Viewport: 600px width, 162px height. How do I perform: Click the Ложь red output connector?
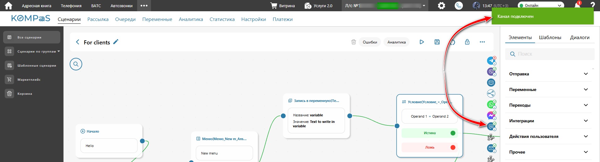[453, 147]
